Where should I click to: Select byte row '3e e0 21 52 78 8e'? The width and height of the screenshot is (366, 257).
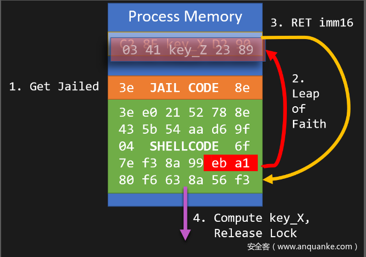[x=184, y=113]
